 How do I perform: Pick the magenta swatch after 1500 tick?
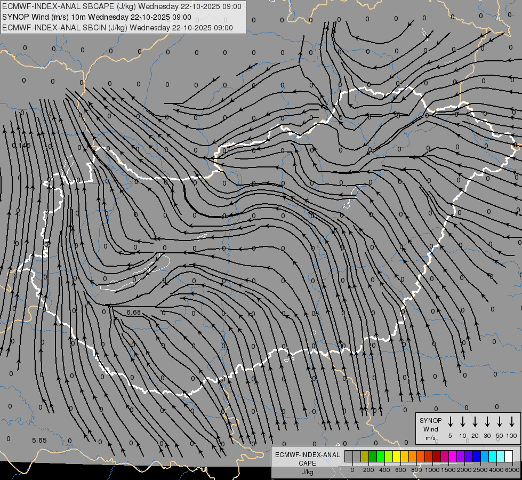(x=453, y=456)
